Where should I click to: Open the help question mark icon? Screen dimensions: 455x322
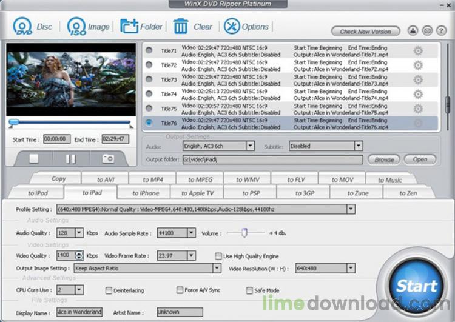pyautogui.click(x=442, y=30)
